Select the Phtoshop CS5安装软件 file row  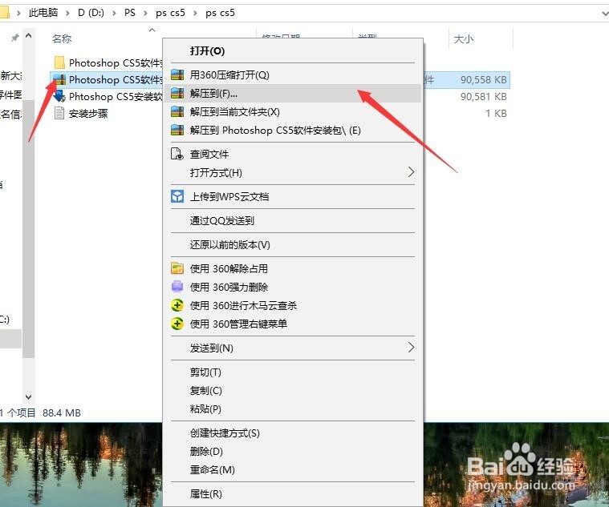point(107,97)
